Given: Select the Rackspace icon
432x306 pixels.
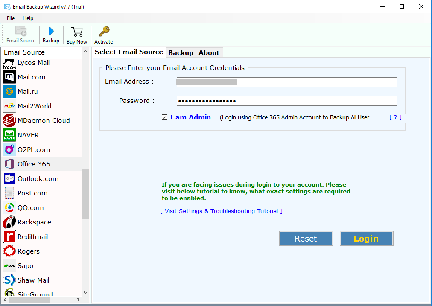Looking at the screenshot, I should pyautogui.click(x=9, y=222).
